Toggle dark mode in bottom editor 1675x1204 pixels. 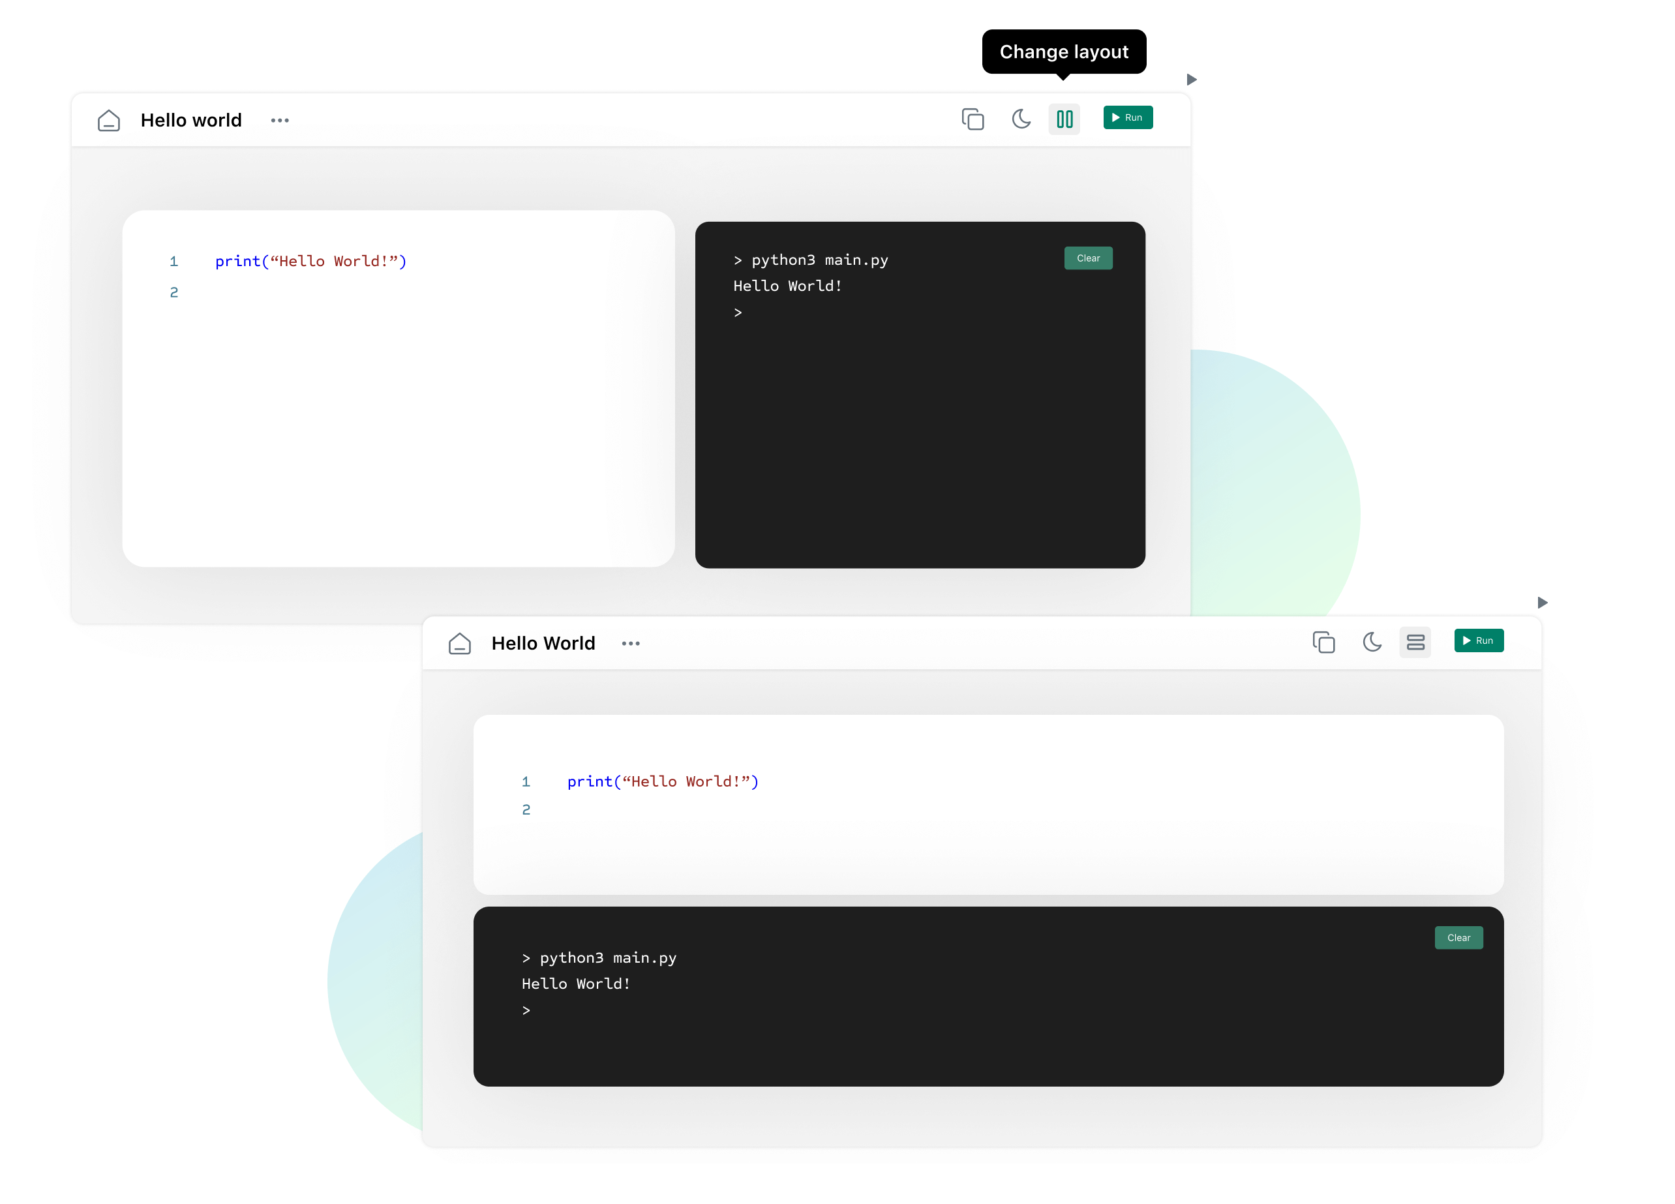pos(1370,641)
